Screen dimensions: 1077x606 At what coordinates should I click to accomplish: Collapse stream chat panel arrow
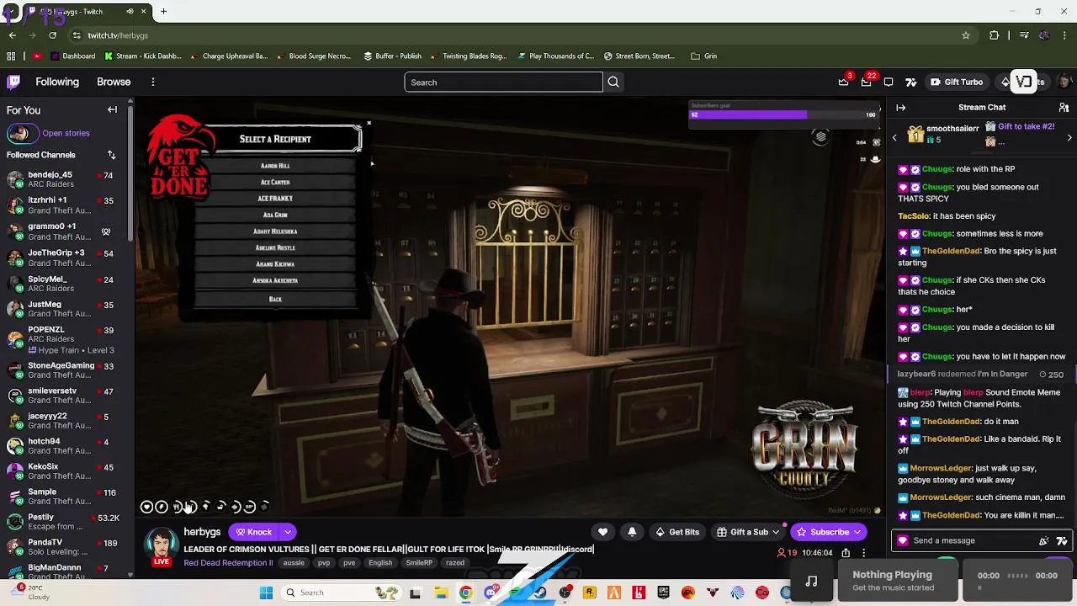pyautogui.click(x=900, y=108)
